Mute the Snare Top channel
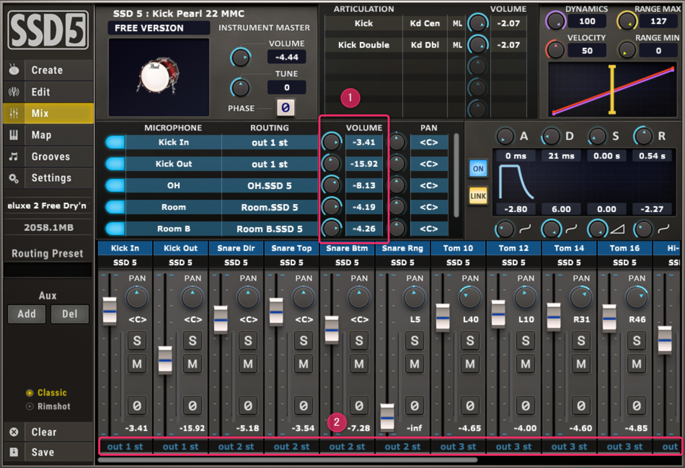Screen dimensions: 685x468 click(x=303, y=364)
